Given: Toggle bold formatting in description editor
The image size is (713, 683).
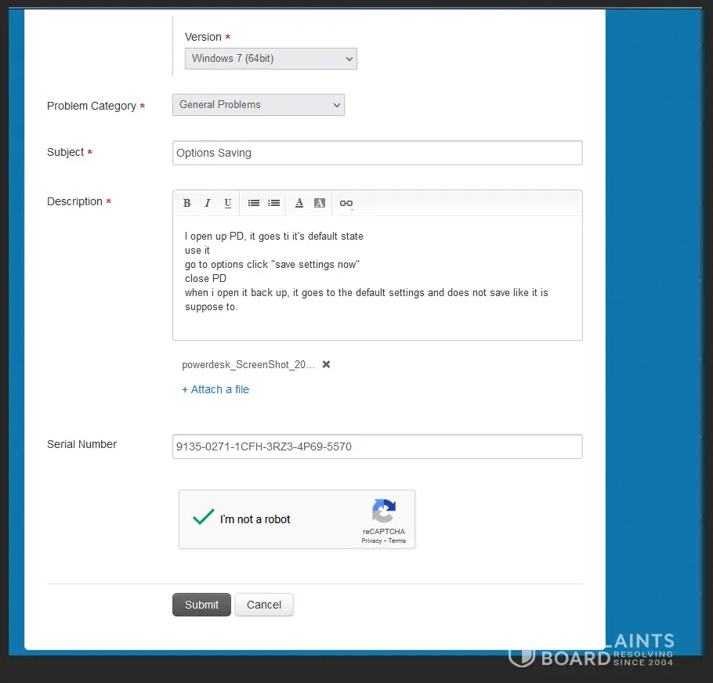Looking at the screenshot, I should [186, 203].
